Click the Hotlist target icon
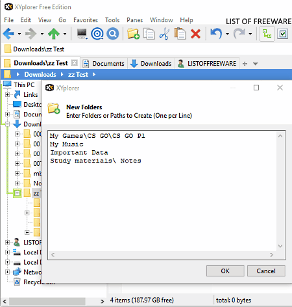Viewport: 292px width, 307px height. 97,34
